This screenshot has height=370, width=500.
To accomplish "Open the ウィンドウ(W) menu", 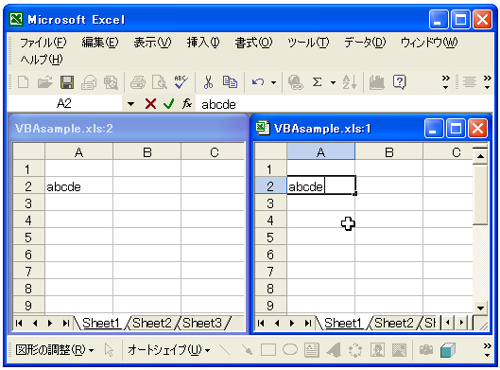I will pos(429,43).
